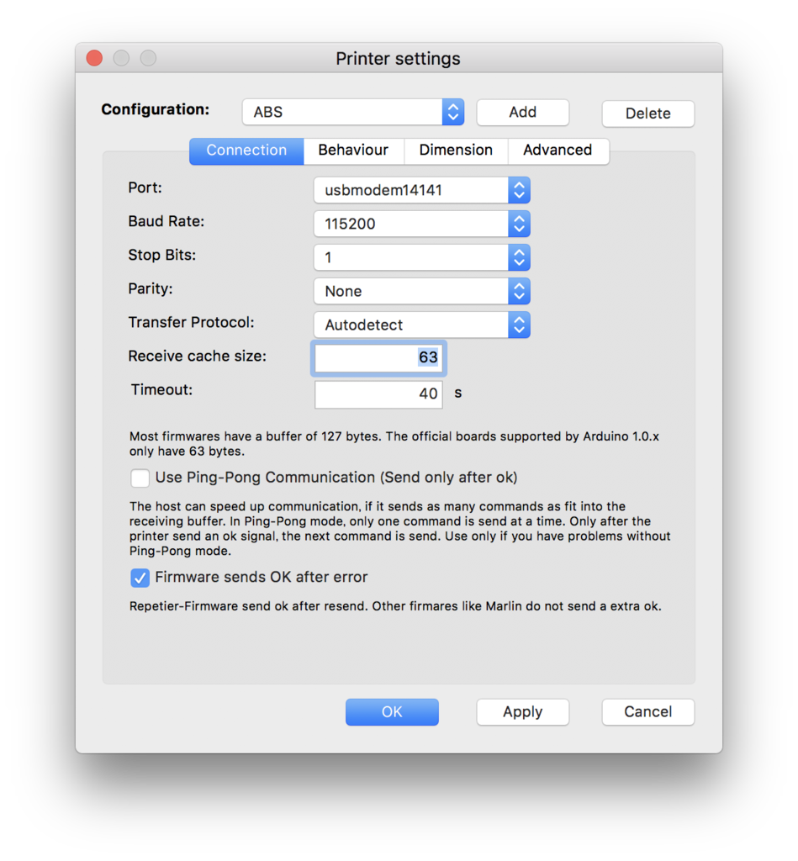Click the 'Parity:' label
The image size is (798, 861).
pos(151,289)
